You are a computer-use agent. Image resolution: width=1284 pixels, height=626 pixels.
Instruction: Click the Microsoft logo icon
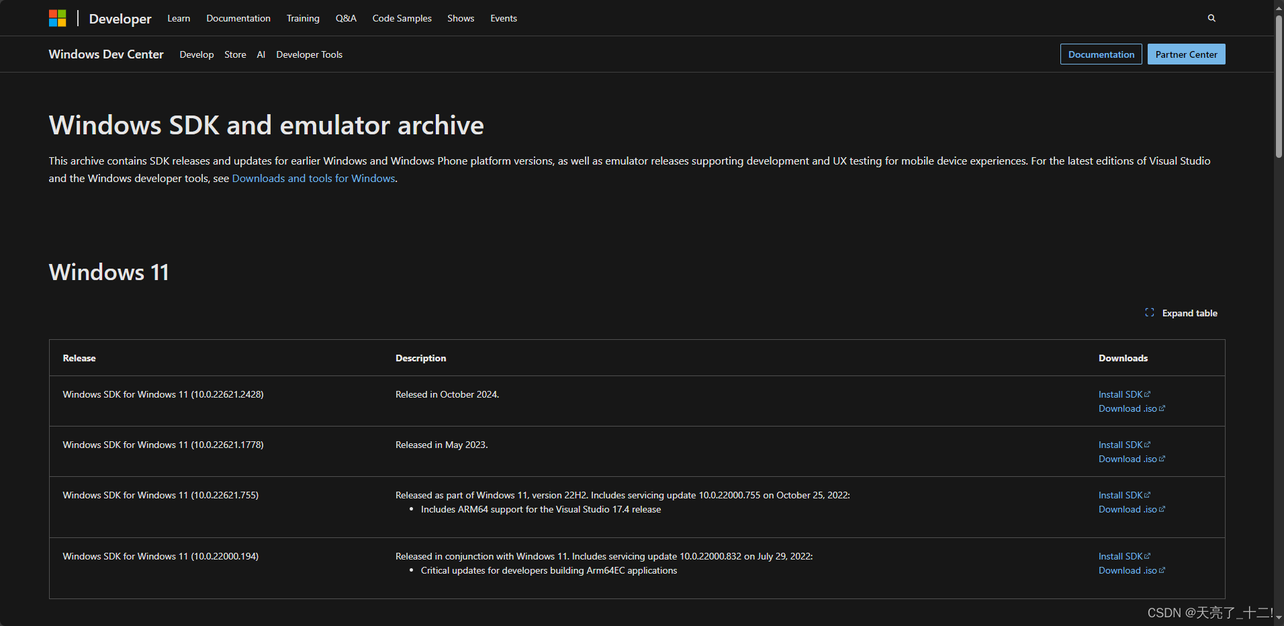58,18
